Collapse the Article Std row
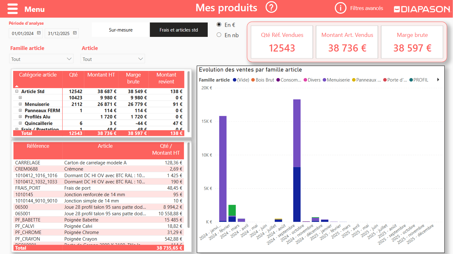Image resolution: width=453 pixels, height=254 pixels. tap(17, 92)
